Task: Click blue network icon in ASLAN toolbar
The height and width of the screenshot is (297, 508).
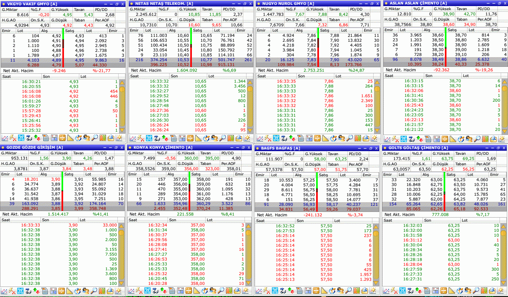Action: click(403, 138)
